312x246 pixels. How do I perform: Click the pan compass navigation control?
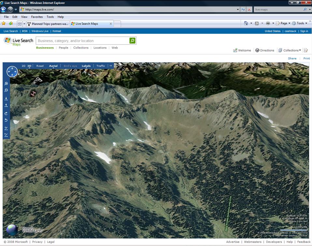click(12, 71)
